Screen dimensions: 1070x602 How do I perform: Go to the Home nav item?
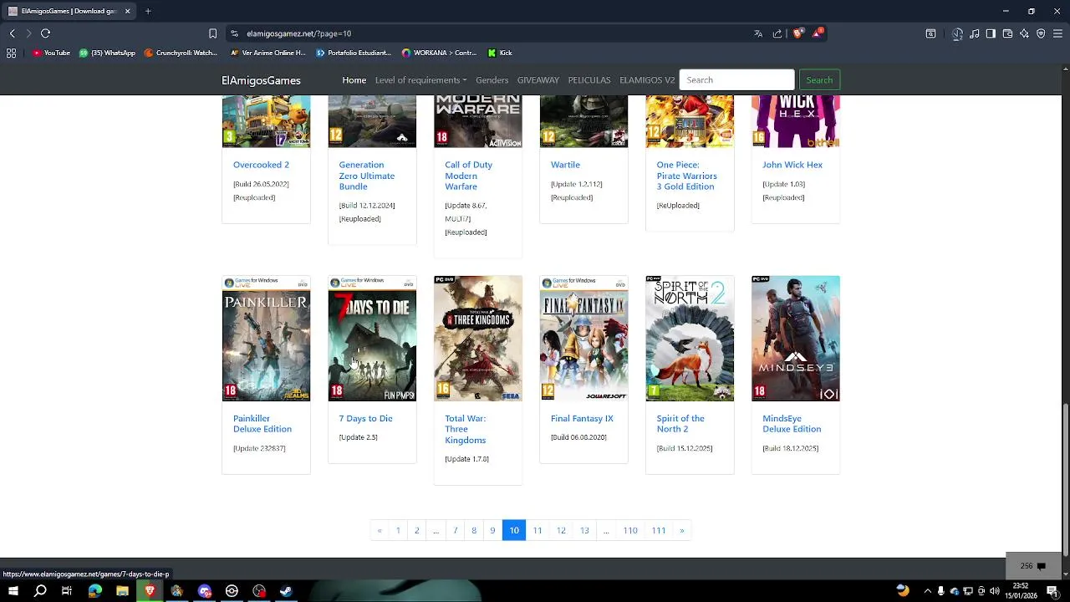[x=354, y=80]
